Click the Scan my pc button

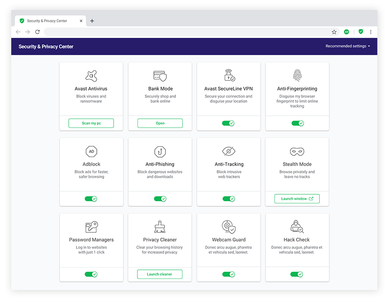pyautogui.click(x=91, y=123)
